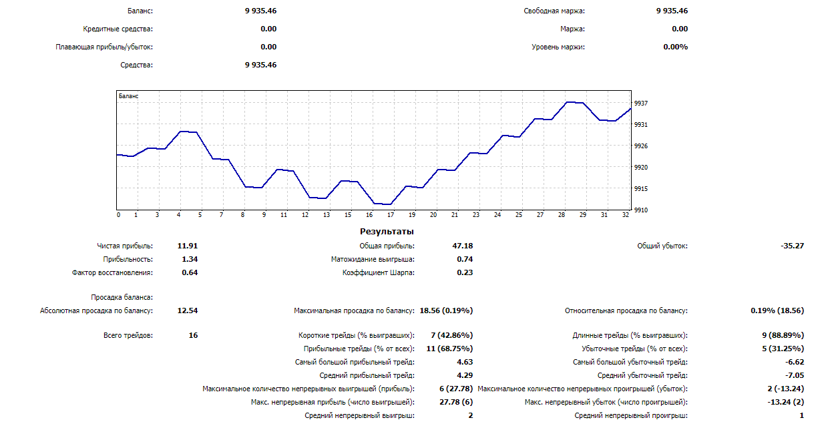Image resolution: width=836 pixels, height=428 pixels.
Task: Click the 17 tick on the chart's horizontal axis
Action: (391, 215)
